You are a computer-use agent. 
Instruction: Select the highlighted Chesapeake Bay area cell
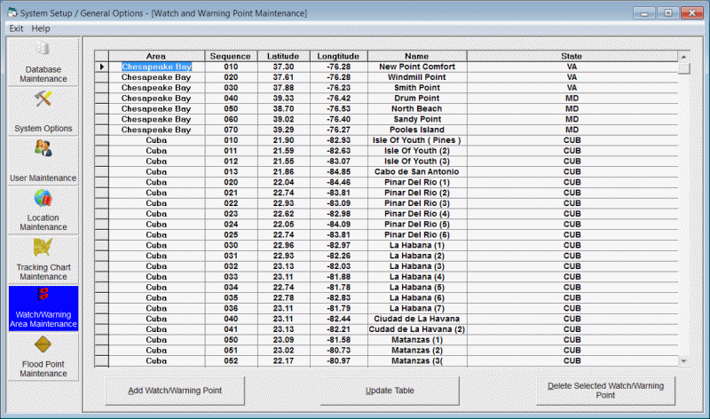click(157, 67)
